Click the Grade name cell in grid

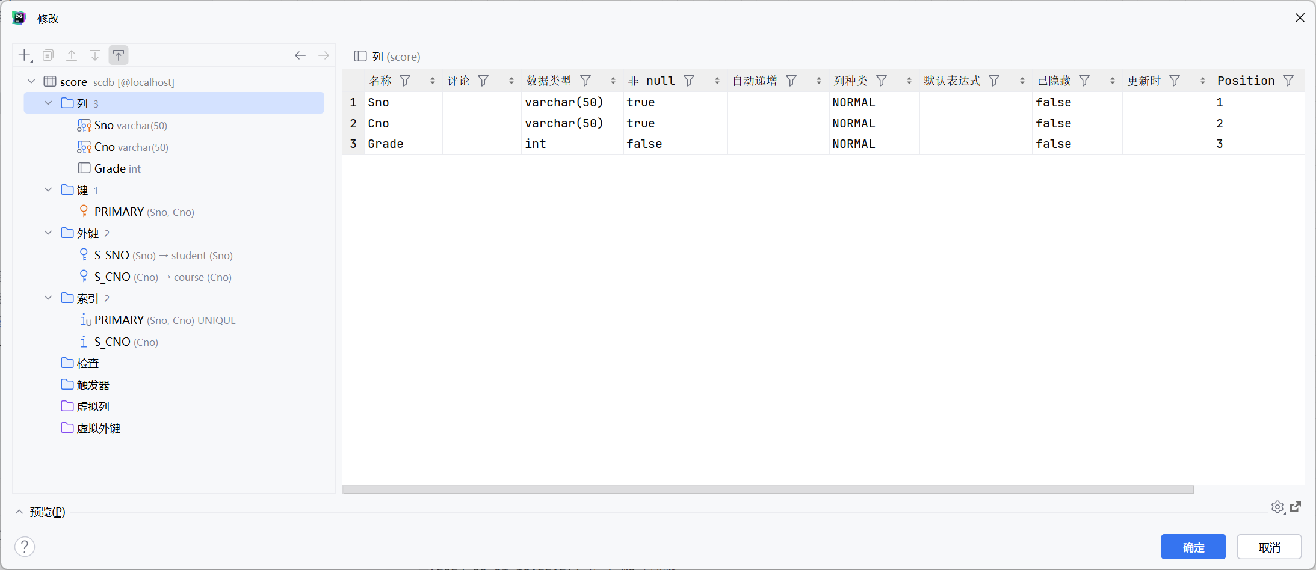404,144
